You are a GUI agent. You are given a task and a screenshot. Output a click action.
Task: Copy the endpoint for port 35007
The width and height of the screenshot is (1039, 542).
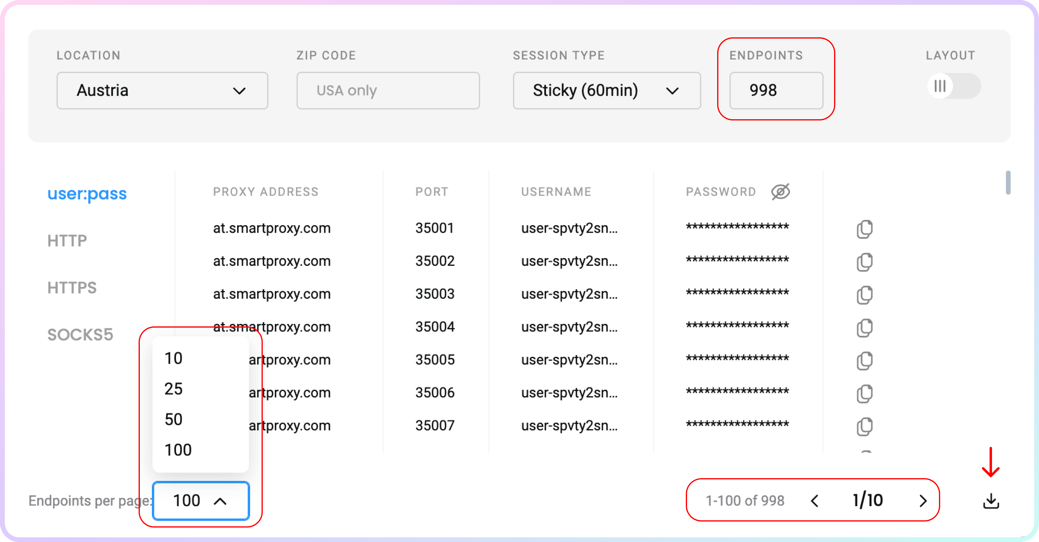(864, 426)
